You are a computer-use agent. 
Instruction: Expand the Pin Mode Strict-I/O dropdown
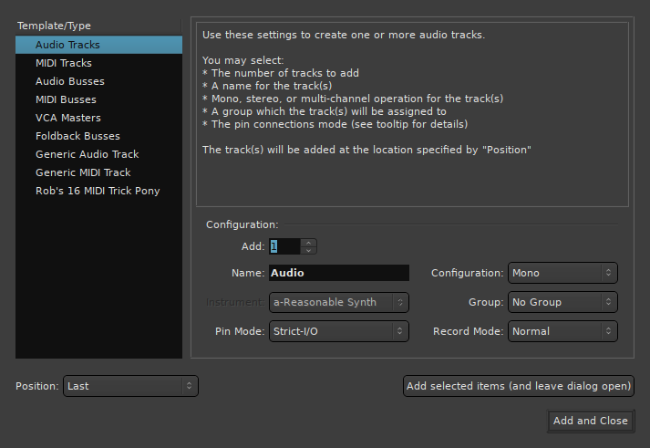tap(338, 331)
